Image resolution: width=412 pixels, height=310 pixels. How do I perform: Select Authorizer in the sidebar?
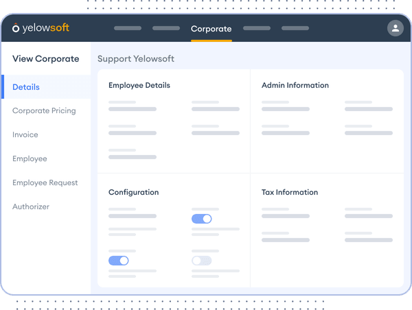coord(31,206)
